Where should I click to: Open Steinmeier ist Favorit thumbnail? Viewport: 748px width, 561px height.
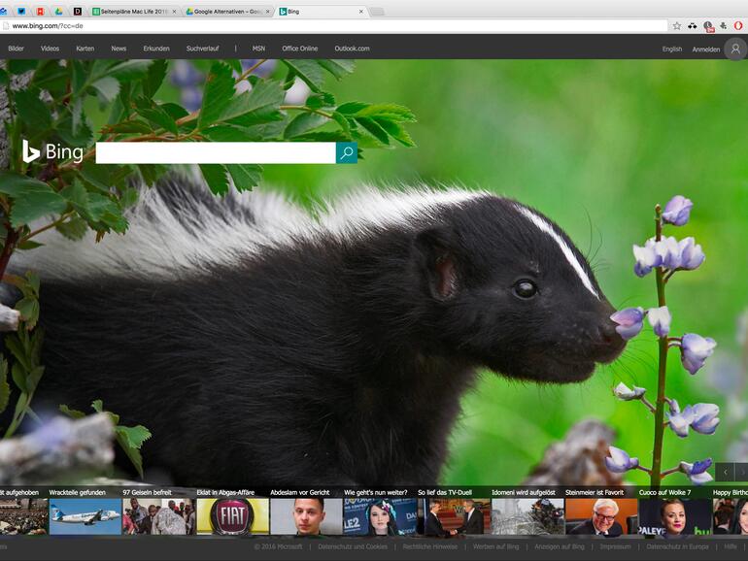[601, 516]
